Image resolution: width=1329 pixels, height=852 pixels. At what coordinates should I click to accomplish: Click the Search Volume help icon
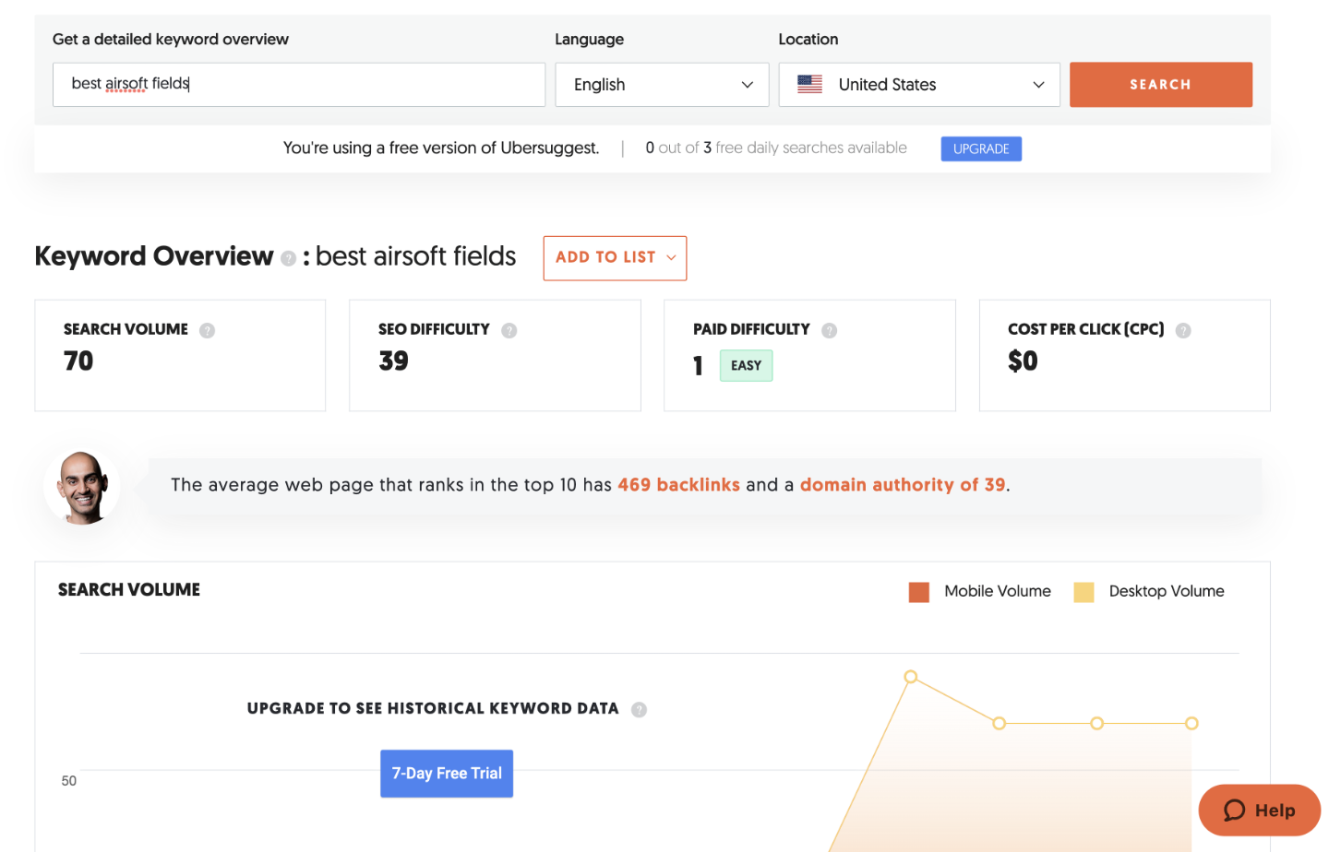click(x=207, y=330)
